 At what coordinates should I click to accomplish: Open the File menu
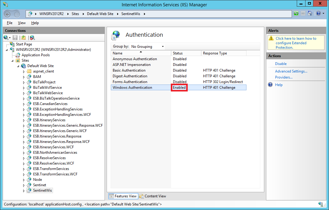(x=10, y=23)
